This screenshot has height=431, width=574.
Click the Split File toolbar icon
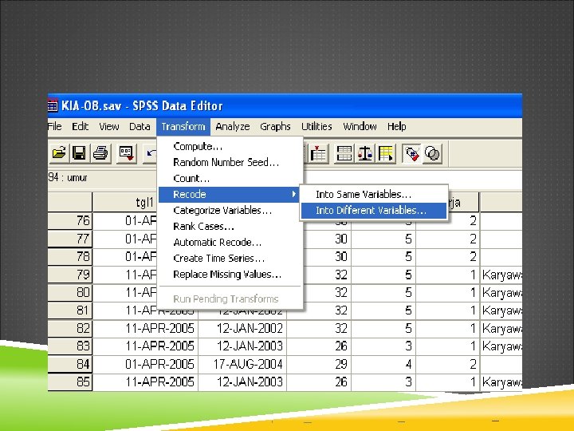coord(344,152)
